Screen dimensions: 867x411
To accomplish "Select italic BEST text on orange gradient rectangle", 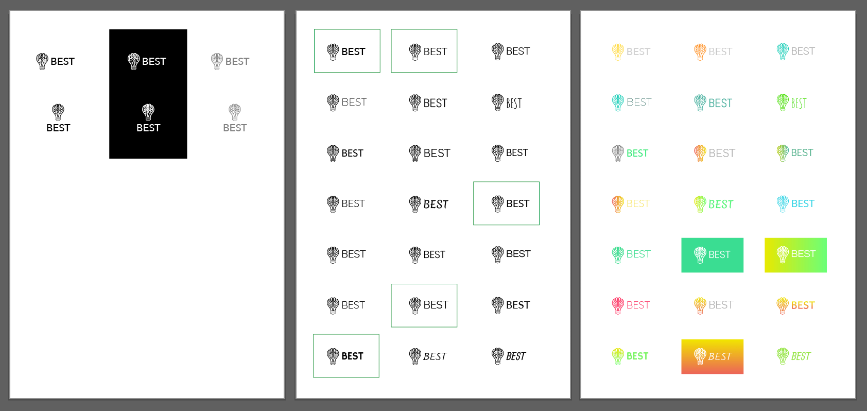I will (x=719, y=356).
